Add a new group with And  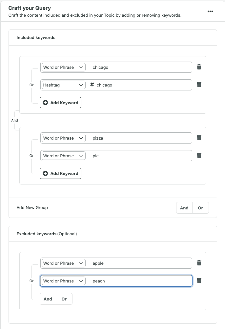pyautogui.click(x=184, y=208)
